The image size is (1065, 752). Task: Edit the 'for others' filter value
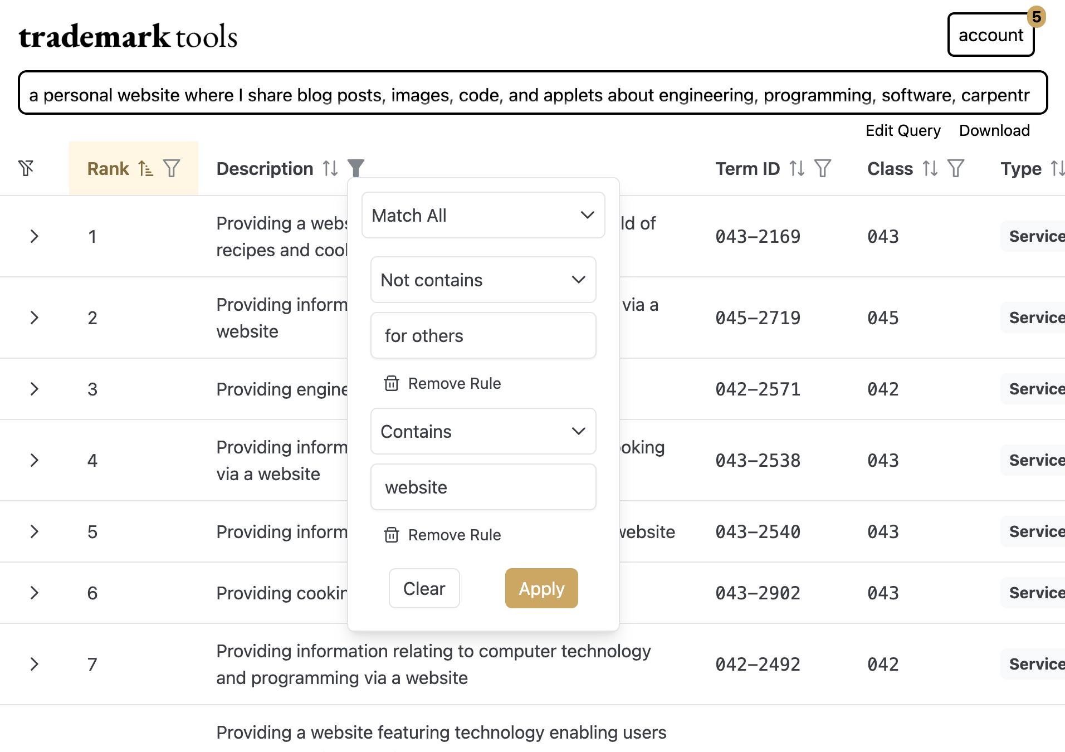click(x=483, y=335)
